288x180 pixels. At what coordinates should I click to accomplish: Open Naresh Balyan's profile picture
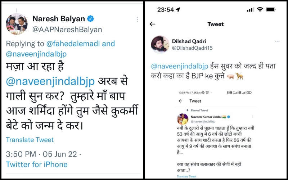click(x=17, y=24)
